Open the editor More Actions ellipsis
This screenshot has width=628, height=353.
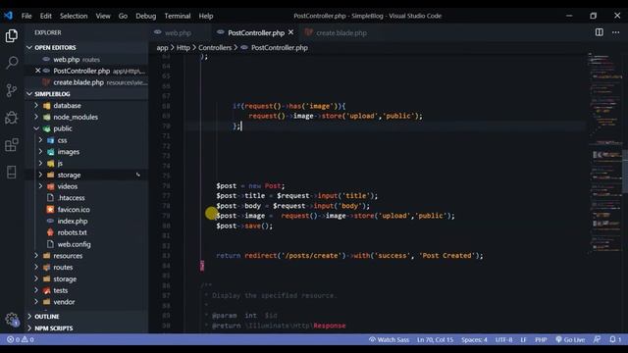pyautogui.click(x=616, y=32)
